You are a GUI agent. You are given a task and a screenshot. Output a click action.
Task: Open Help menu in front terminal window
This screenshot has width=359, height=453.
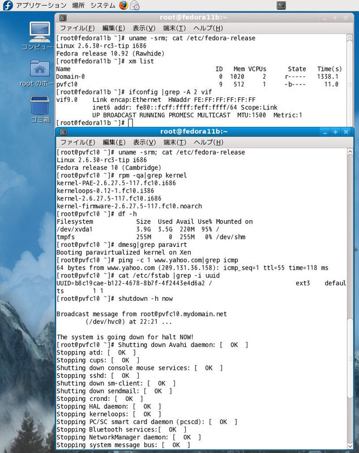208,142
